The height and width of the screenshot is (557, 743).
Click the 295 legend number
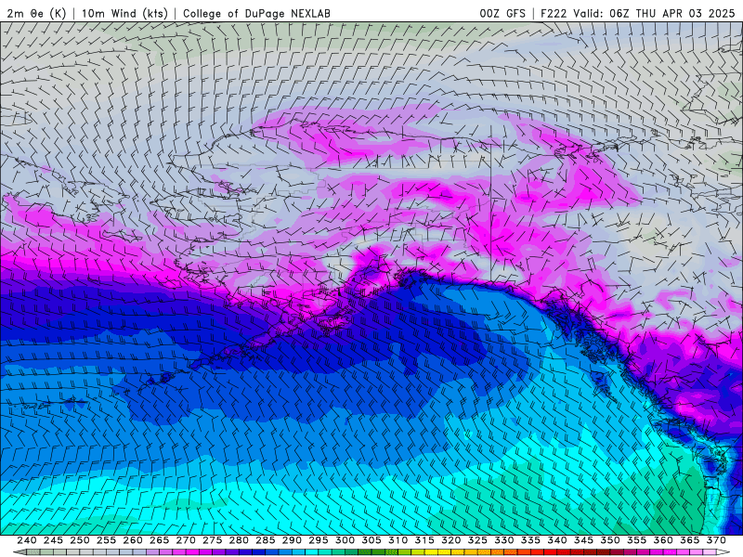319,540
